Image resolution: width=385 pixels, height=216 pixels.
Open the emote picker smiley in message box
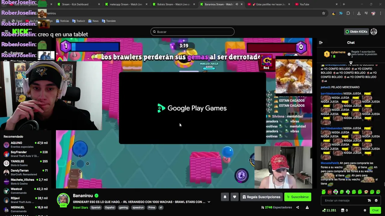(x=376, y=200)
